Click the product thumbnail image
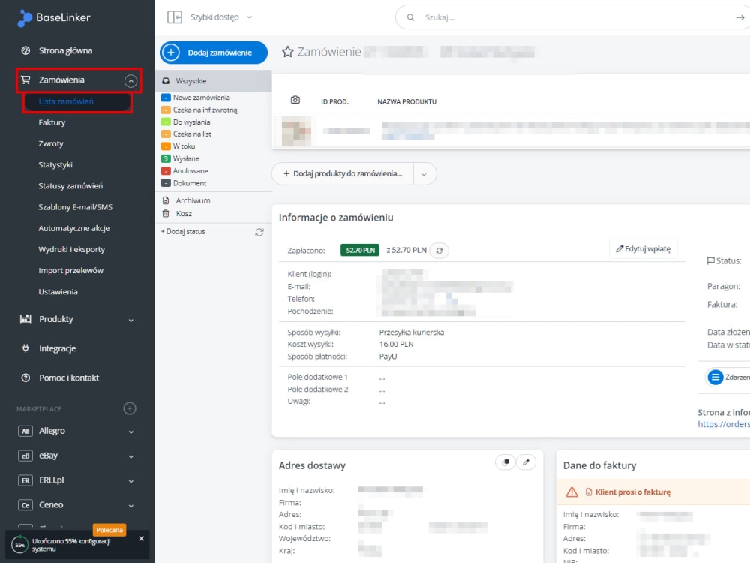This screenshot has width=750, height=563. [296, 131]
